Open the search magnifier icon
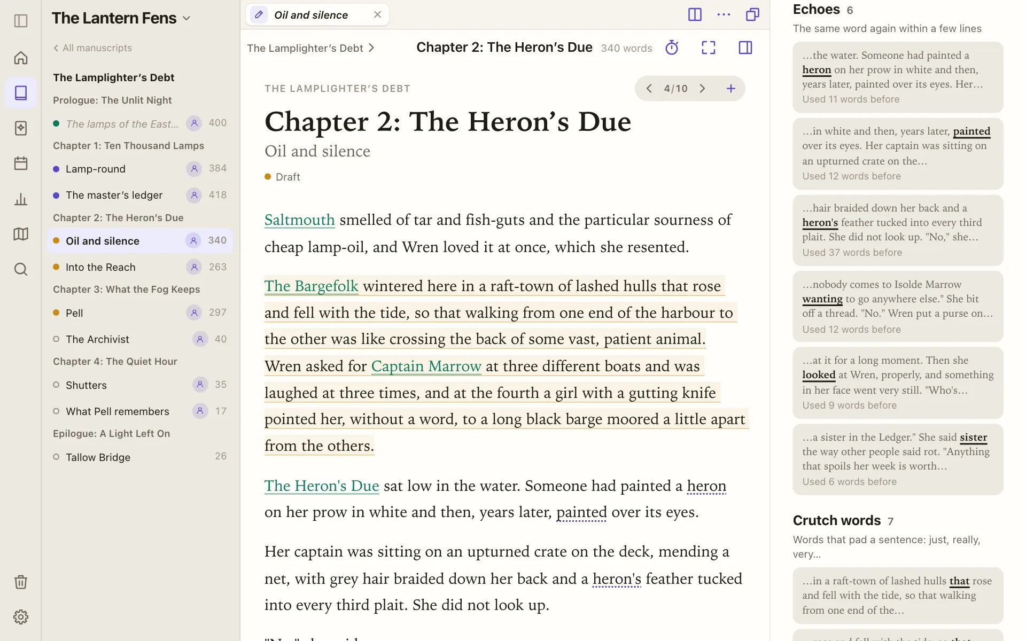Image resolution: width=1026 pixels, height=641 pixels. pos(21,269)
